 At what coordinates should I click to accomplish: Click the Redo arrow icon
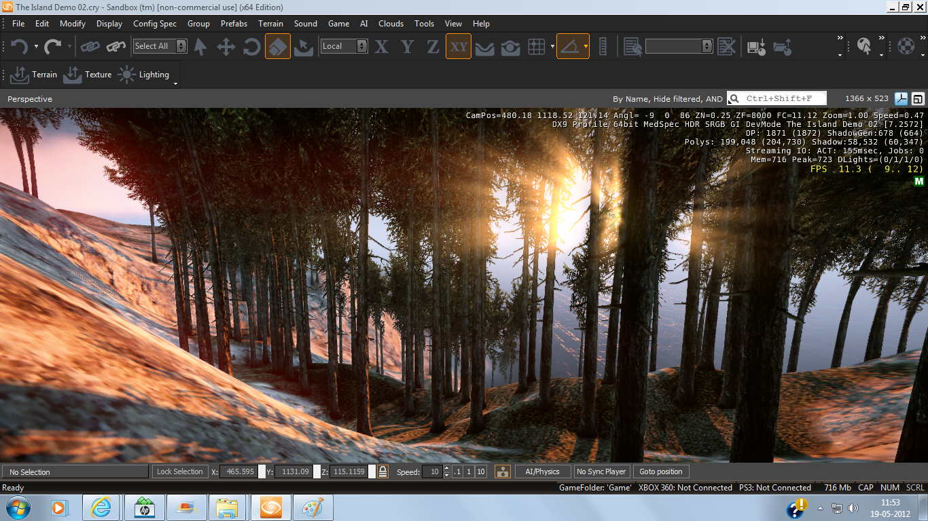[52, 46]
